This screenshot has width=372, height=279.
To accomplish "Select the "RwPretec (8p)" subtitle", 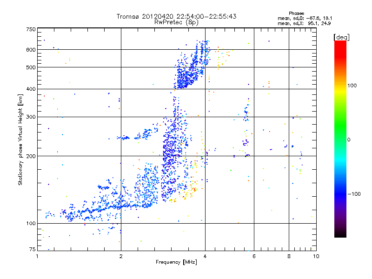I will point(176,22).
